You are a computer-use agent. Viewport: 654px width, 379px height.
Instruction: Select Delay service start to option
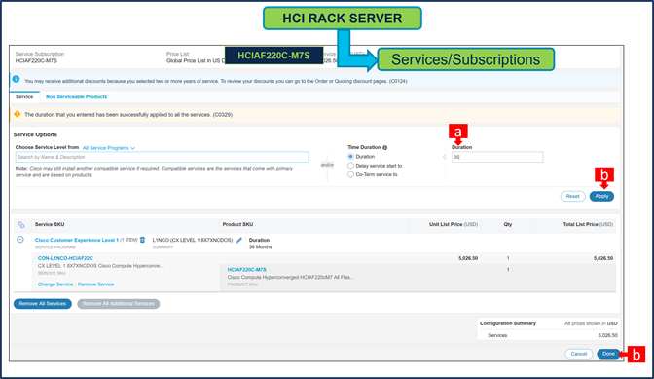coord(350,166)
